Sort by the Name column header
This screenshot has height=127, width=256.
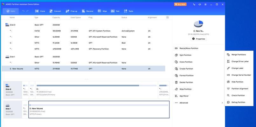[x=12, y=17]
